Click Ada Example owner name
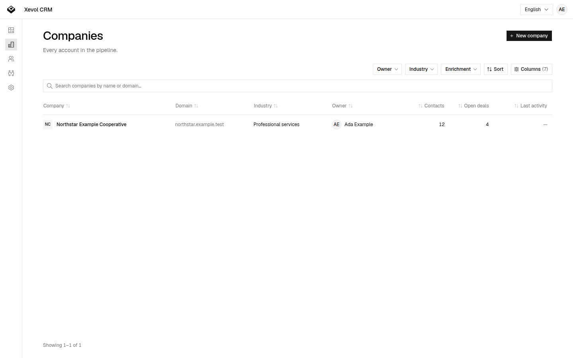Image resolution: width=573 pixels, height=358 pixels. click(359, 125)
